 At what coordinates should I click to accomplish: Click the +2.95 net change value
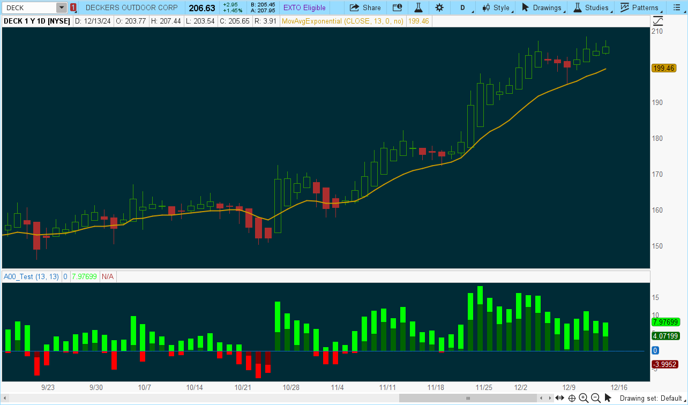(x=230, y=5)
